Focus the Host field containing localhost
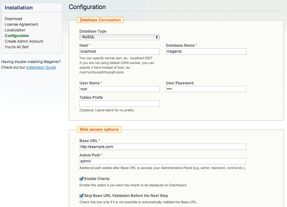287x207 pixels. [x=120, y=51]
